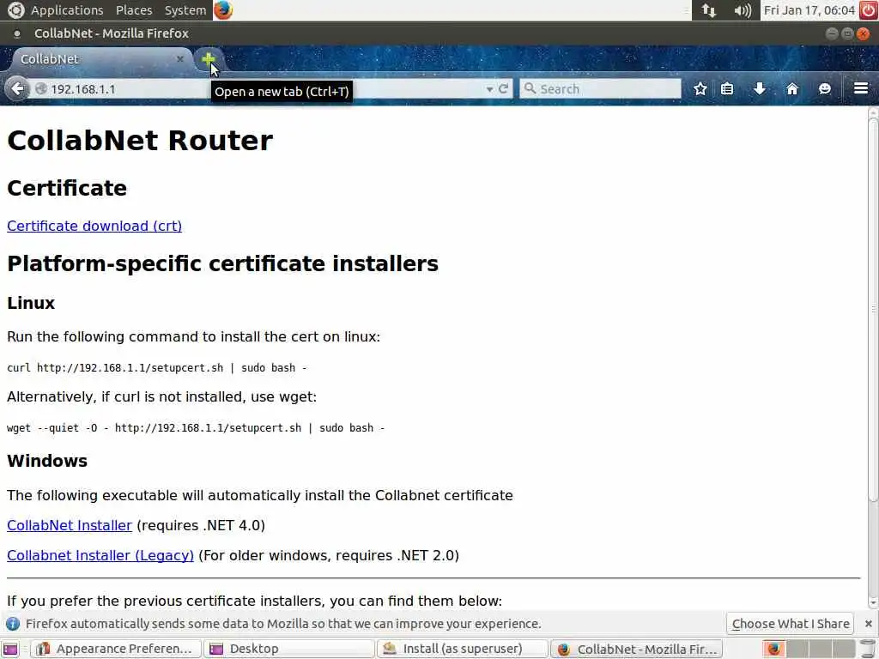Screen dimensions: 879x659
Task: Switch to Desktop taskbar window
Action: pyautogui.click(x=288, y=649)
